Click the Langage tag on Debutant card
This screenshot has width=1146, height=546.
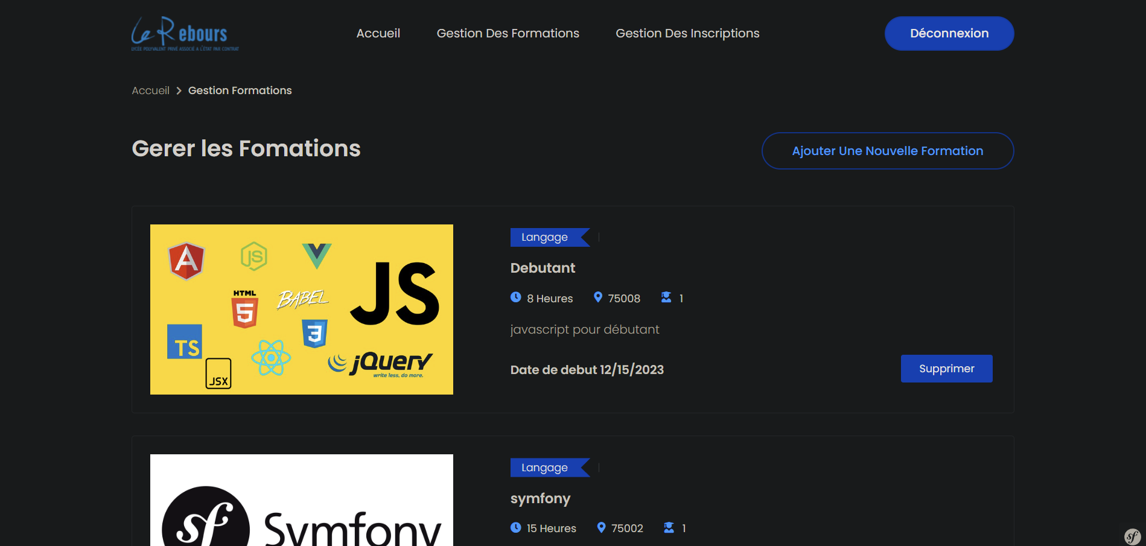pos(550,237)
